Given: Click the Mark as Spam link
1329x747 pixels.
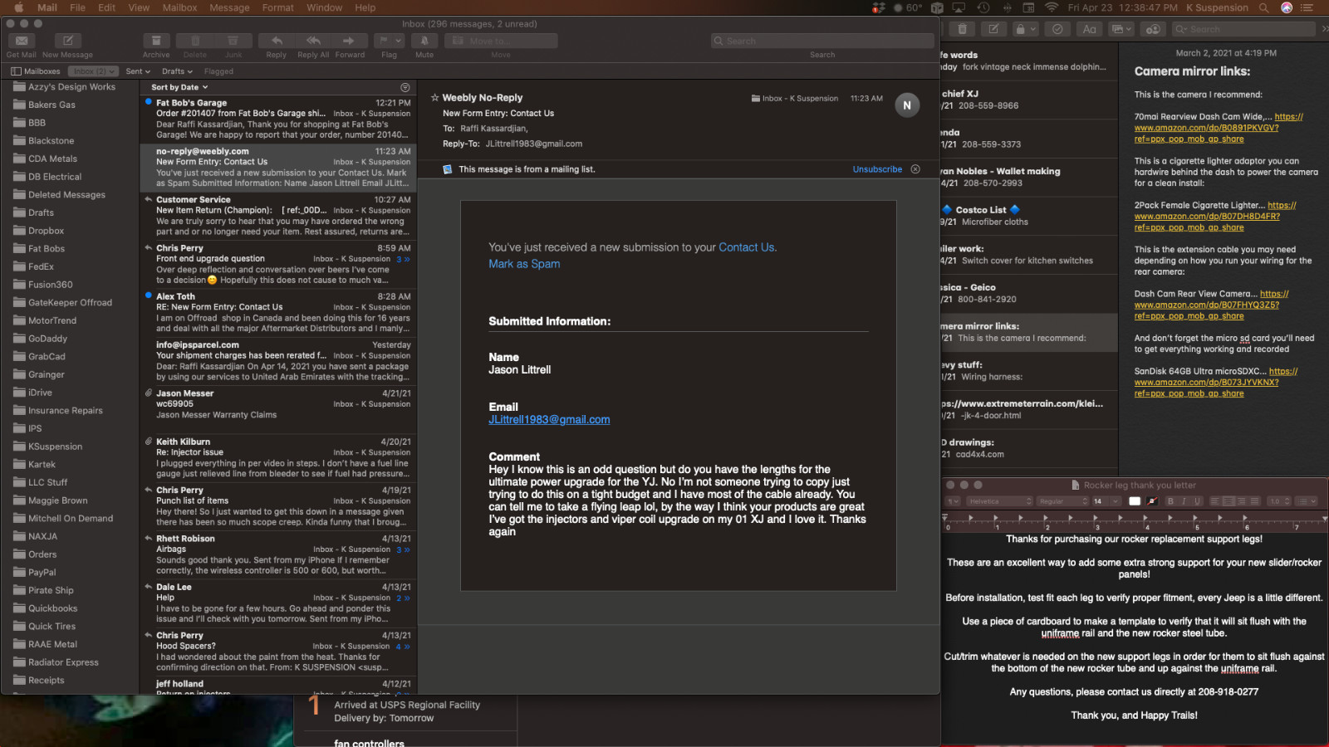Looking at the screenshot, I should click(x=524, y=264).
